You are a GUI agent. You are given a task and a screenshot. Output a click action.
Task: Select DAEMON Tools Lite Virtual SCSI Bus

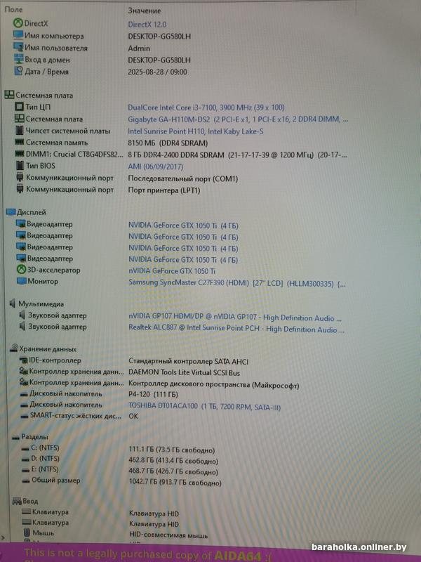184,372
